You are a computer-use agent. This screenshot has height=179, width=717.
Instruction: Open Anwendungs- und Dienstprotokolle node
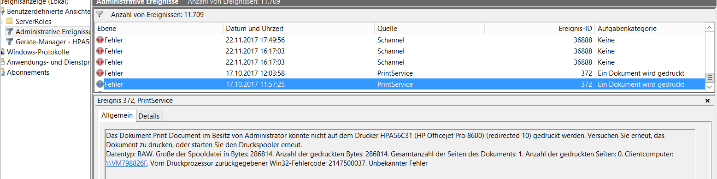[x=48, y=62]
